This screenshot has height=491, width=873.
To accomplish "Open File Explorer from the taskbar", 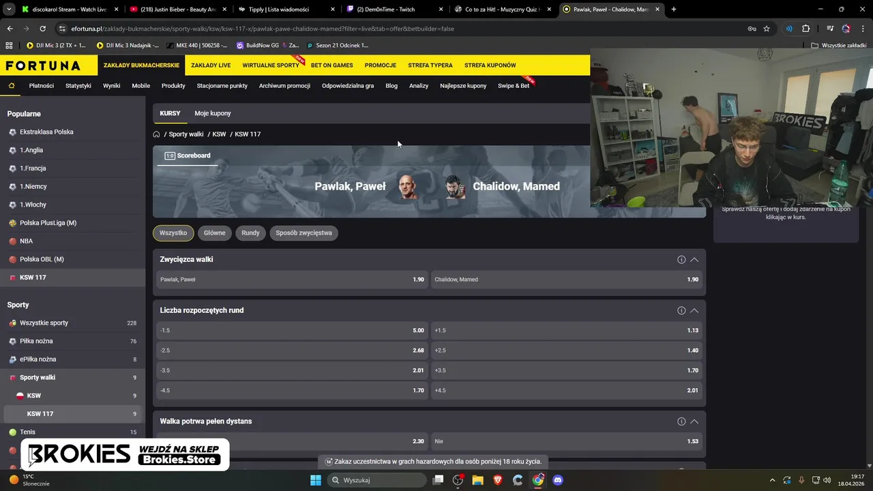I will coord(477,480).
